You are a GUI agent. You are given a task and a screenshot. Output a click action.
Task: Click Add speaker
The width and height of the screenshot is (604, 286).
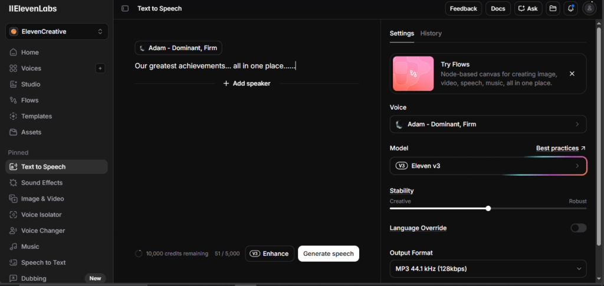pos(247,84)
